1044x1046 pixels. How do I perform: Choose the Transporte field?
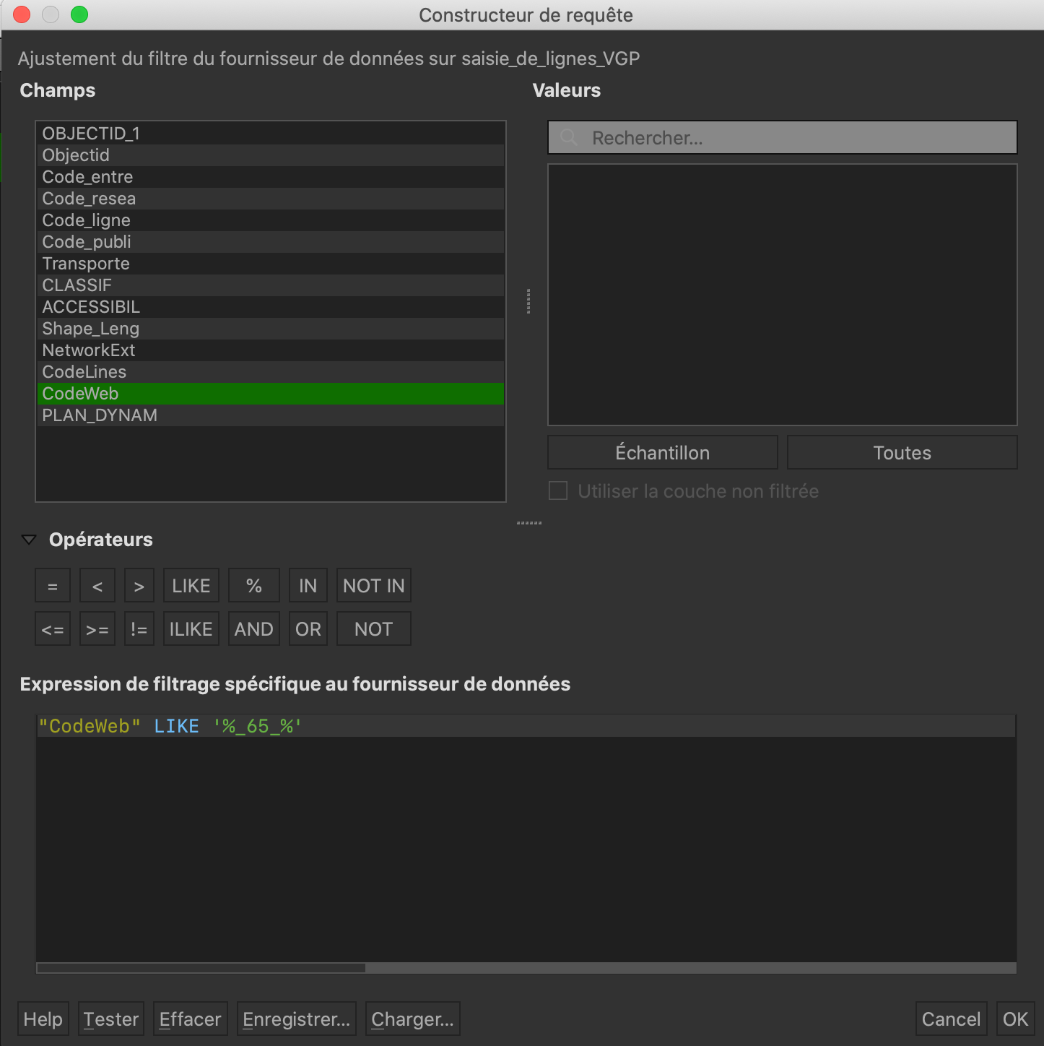(86, 264)
